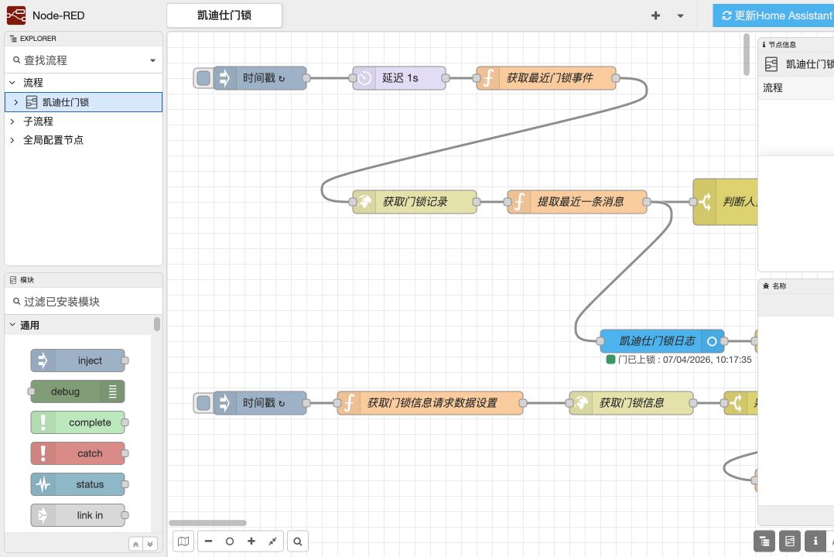Screen dimensions: 834x557
Task: Select the bottom 时间戳 inject node
Action: click(261, 403)
